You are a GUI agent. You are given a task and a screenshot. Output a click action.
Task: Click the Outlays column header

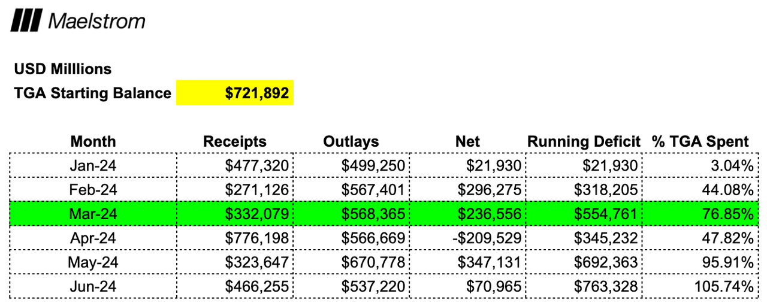tap(351, 141)
